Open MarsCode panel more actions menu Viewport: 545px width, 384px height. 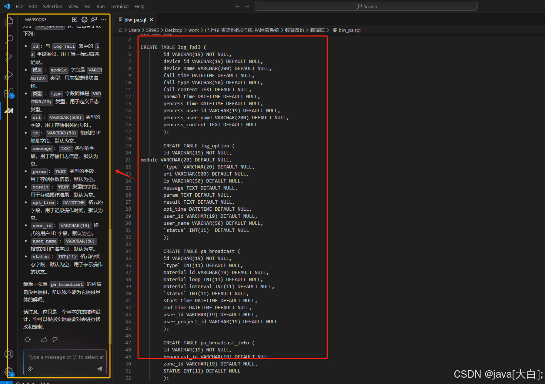(x=104, y=20)
